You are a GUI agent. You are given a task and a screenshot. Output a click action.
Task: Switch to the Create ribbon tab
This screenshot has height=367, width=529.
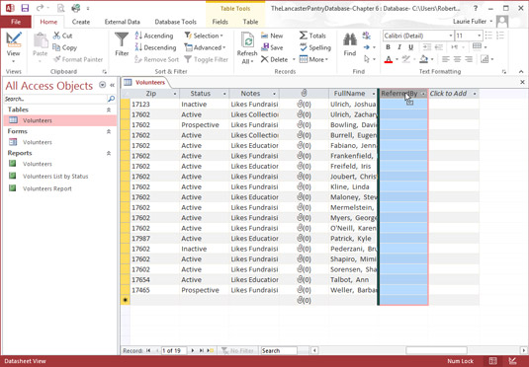(x=81, y=22)
